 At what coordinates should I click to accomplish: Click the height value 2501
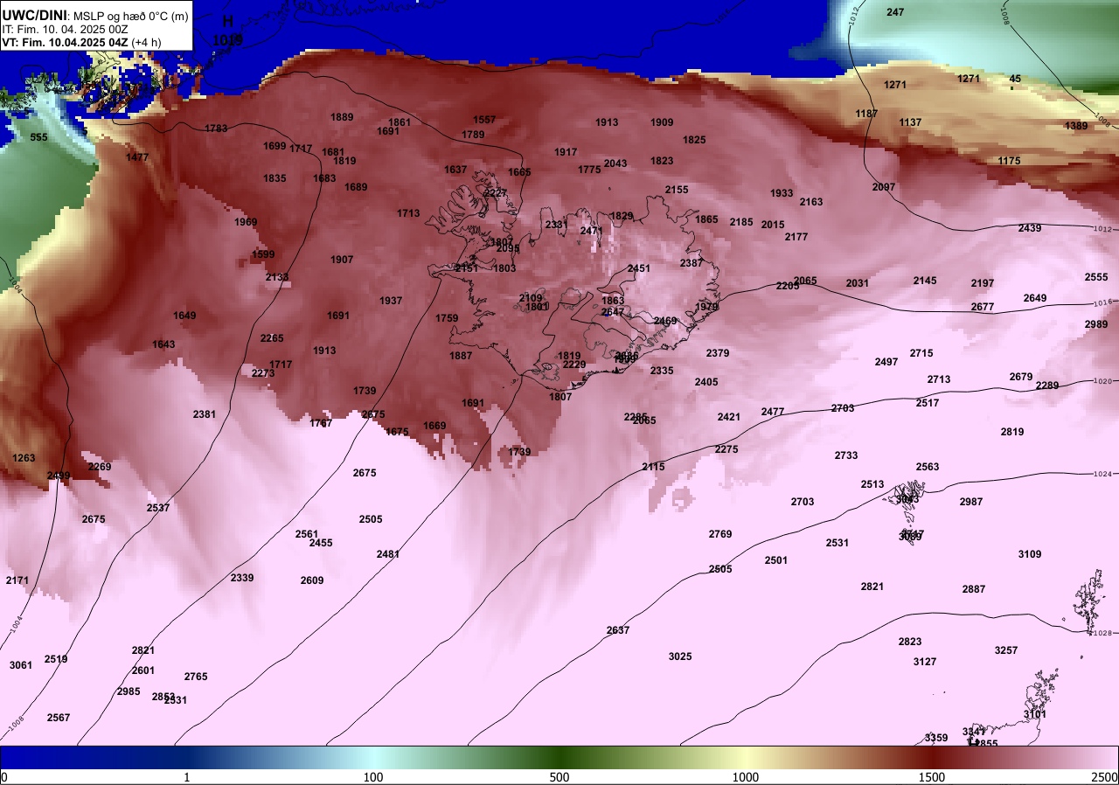coord(776,560)
